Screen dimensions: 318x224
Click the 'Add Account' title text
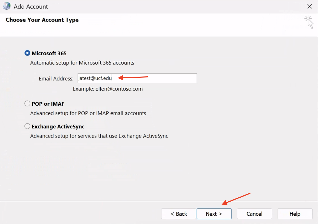(x=31, y=7)
